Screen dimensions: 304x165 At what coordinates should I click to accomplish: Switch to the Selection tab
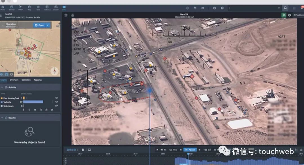click(x=26, y=80)
